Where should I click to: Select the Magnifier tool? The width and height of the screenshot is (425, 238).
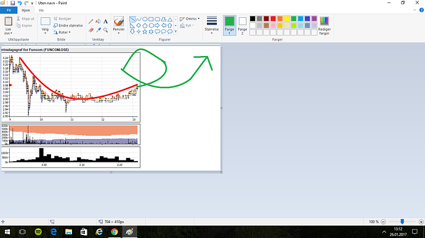[x=105, y=30]
